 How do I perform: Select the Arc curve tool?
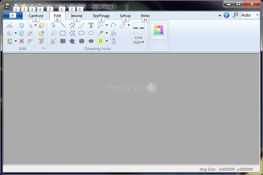tap(113, 25)
